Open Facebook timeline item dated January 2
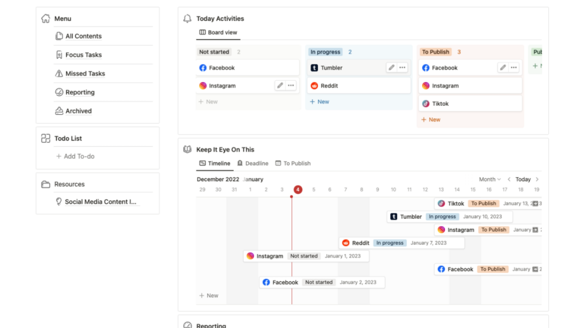The width and height of the screenshot is (583, 328). 322,282
